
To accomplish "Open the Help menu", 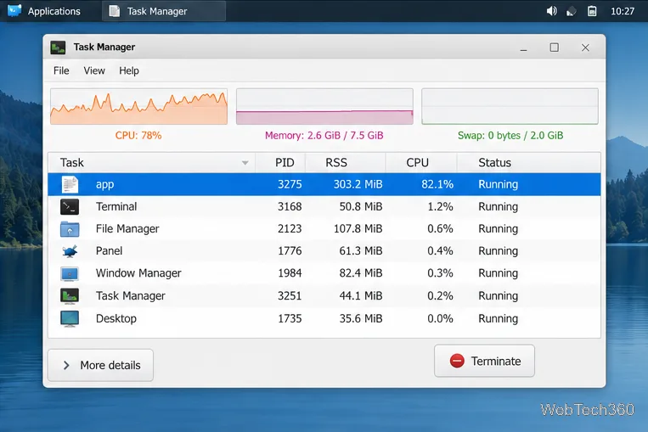I will 129,70.
